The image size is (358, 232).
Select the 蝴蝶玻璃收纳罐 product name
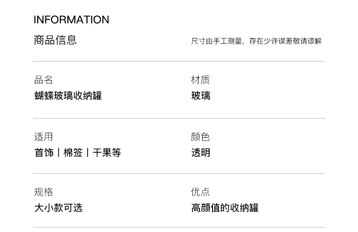68,96
